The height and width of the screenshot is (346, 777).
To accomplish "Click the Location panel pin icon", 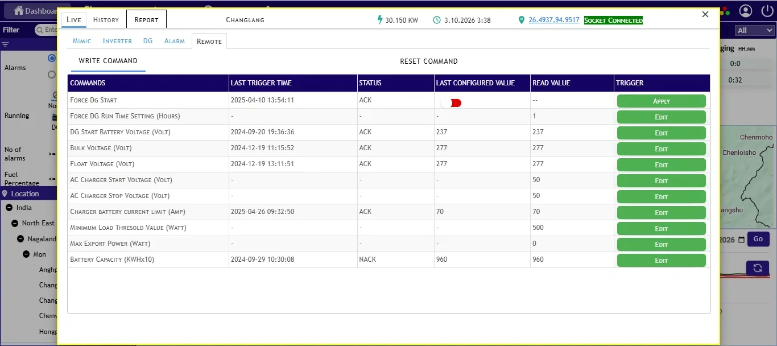I will click(5, 193).
